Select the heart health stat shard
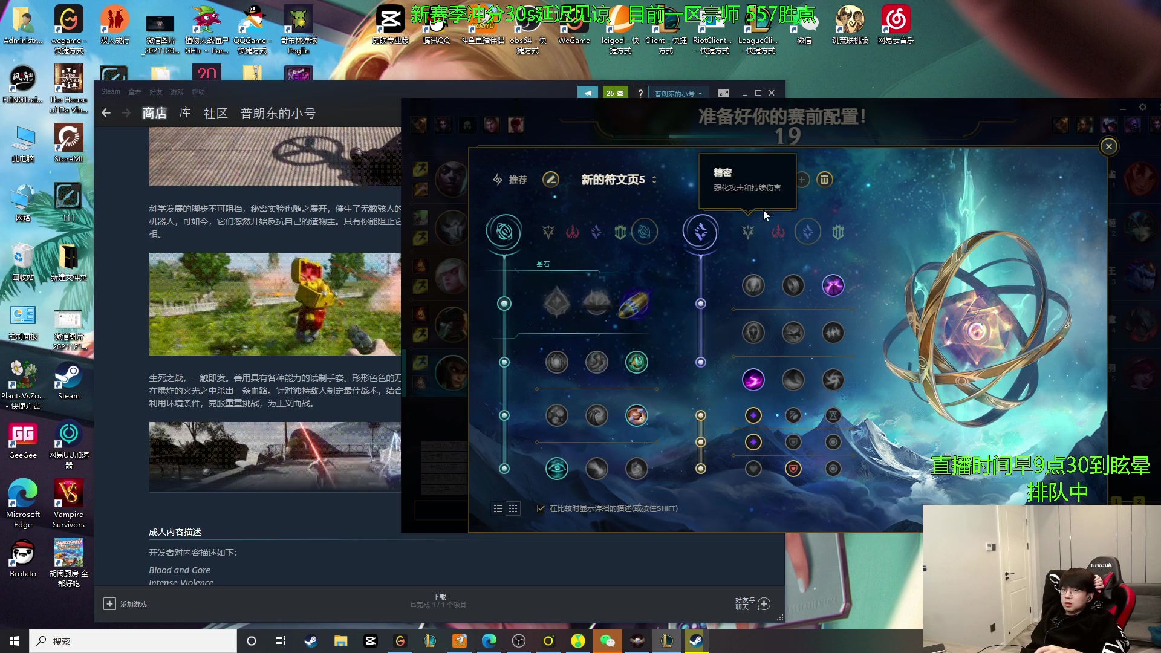 [x=753, y=469]
